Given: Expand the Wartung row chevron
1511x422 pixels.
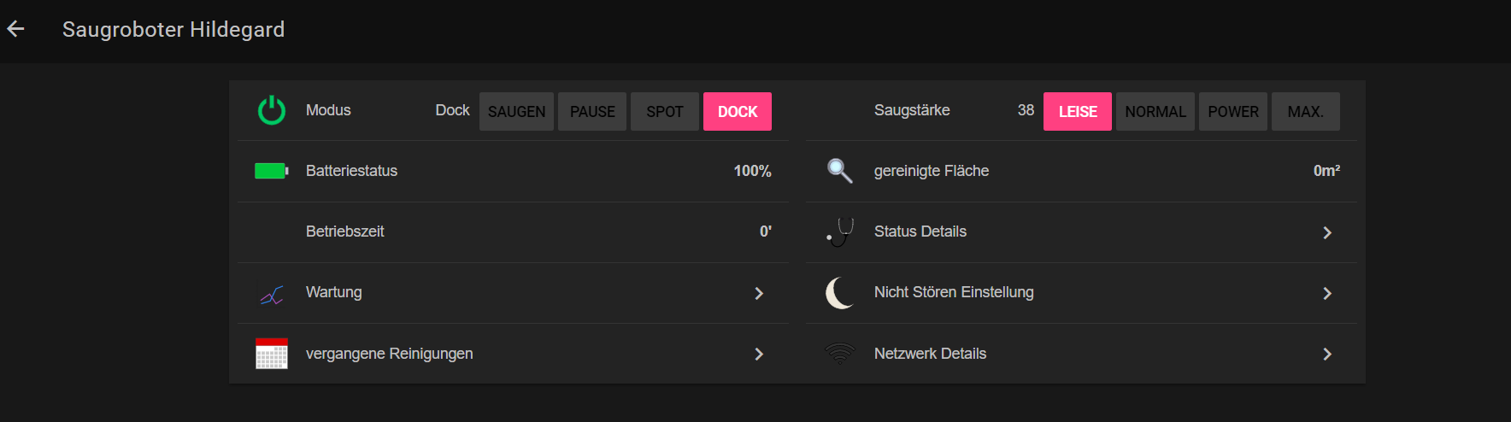Looking at the screenshot, I should coord(759,293).
